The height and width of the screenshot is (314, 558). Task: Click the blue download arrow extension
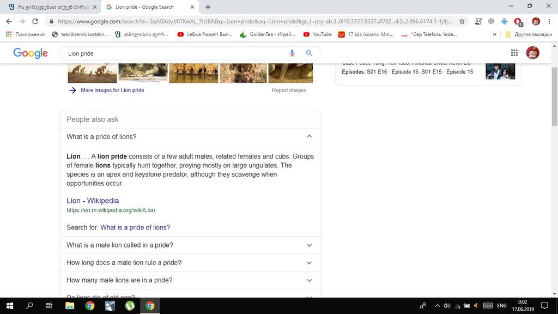point(504,21)
